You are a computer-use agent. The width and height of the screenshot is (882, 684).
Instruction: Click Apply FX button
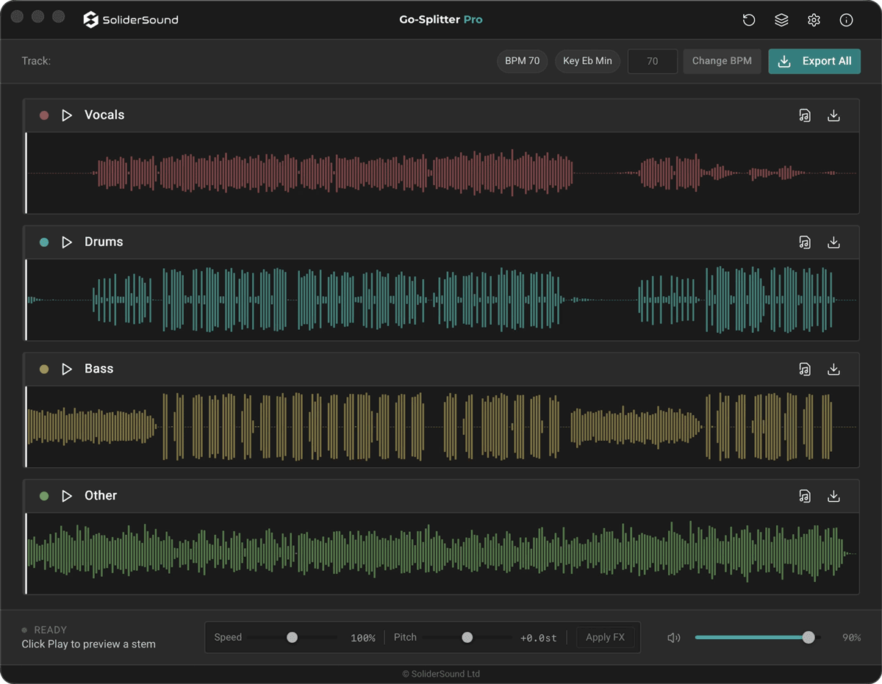(605, 637)
